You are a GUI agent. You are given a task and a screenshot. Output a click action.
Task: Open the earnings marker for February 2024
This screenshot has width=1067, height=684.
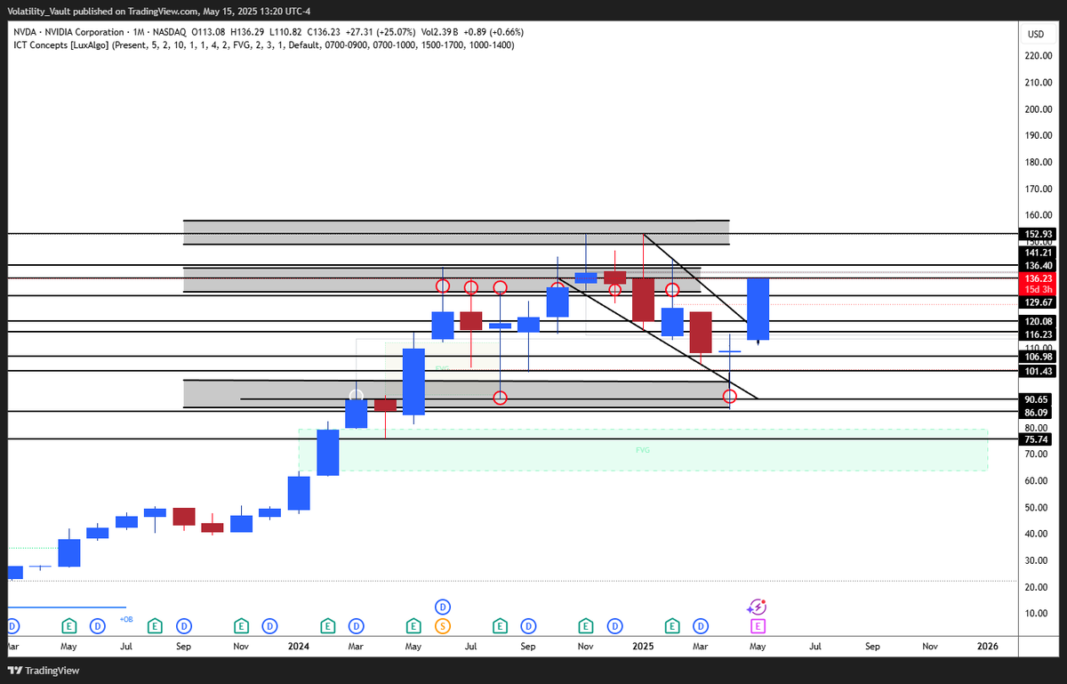click(x=327, y=625)
